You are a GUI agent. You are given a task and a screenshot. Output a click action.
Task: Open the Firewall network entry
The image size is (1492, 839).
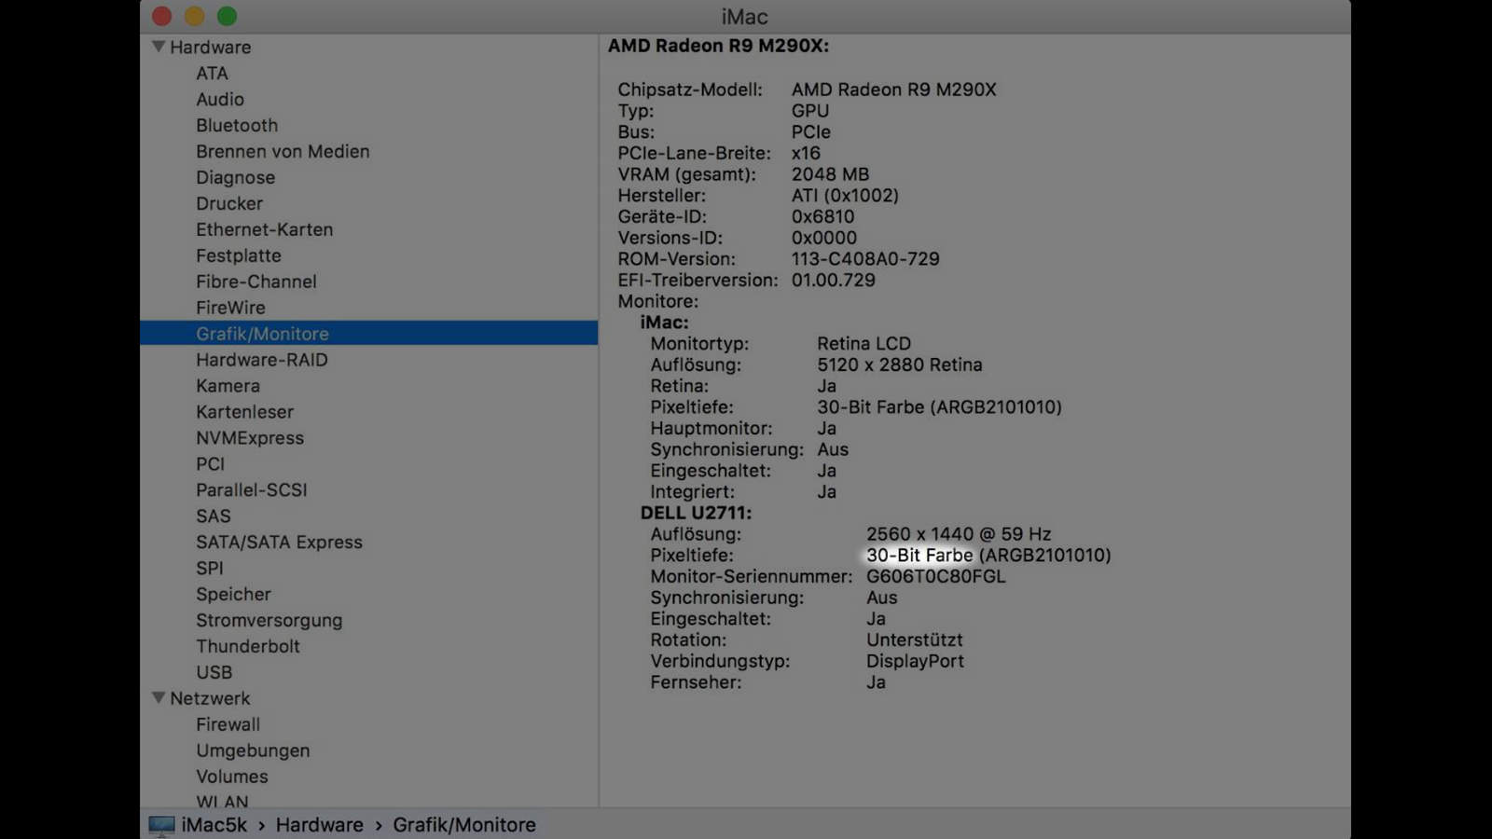coord(228,724)
